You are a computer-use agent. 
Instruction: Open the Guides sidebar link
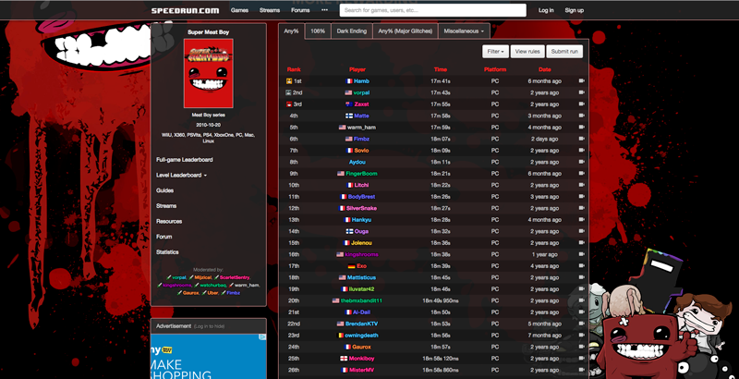click(165, 190)
